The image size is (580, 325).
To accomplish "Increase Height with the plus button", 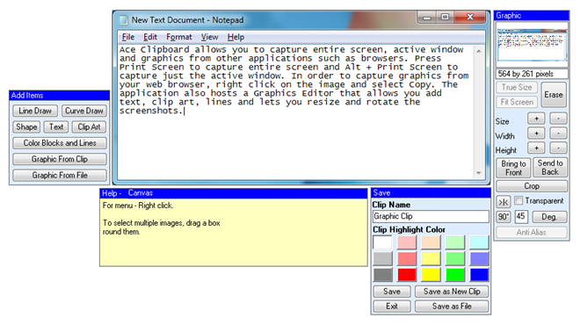I will 536,148.
